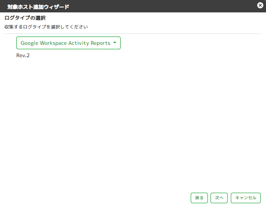This screenshot has height=205, width=266.
Task: Proceed with the 次へ button
Action: click(219, 198)
